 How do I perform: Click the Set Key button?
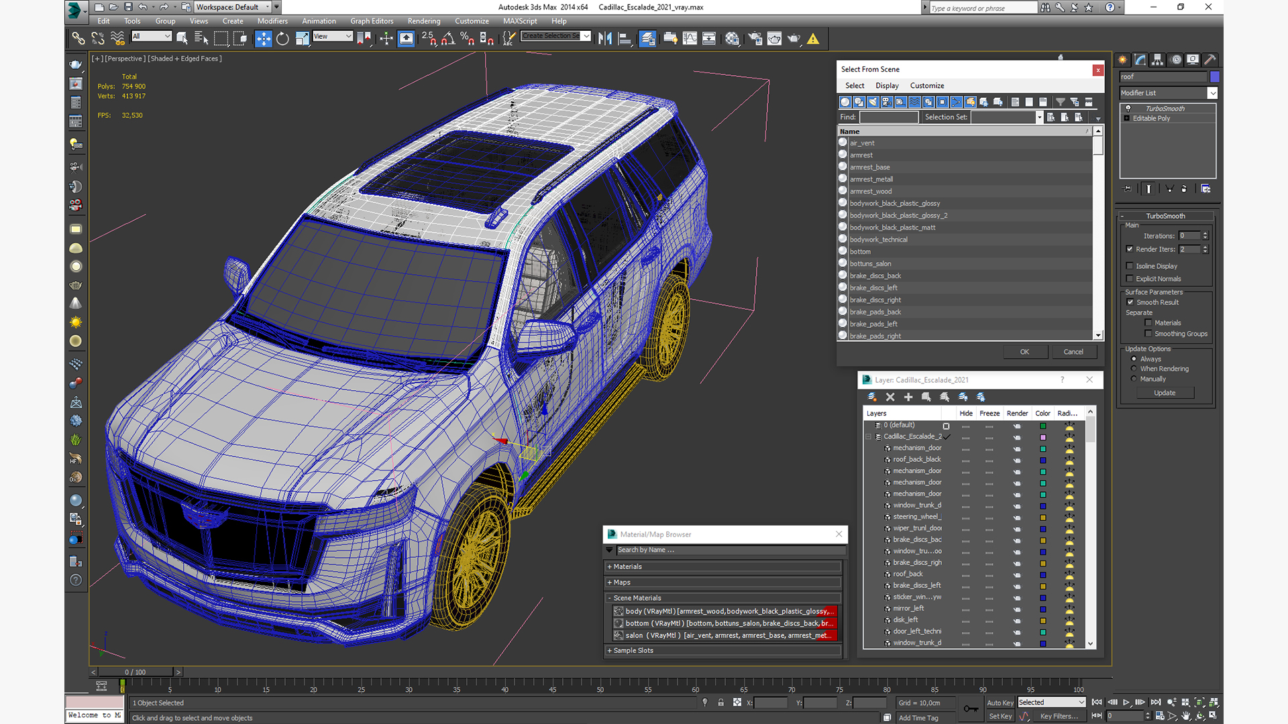tap(1000, 716)
